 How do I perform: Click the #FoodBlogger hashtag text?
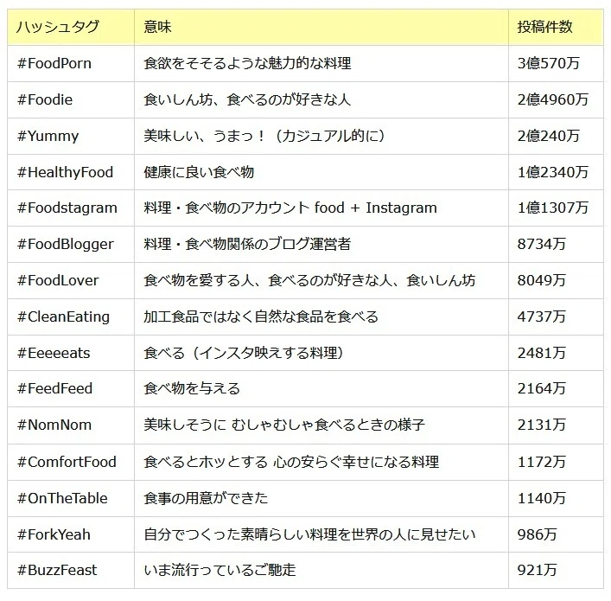(66, 244)
